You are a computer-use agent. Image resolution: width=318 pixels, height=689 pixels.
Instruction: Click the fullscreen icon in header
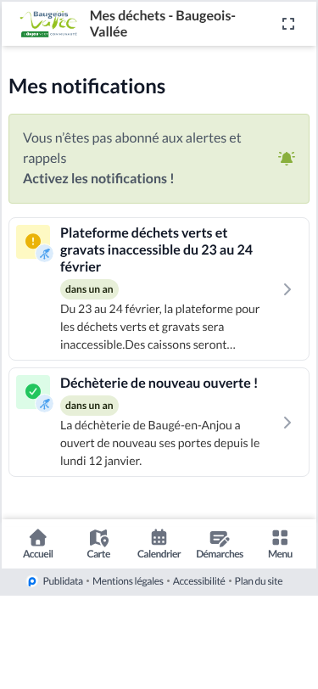pos(288,24)
